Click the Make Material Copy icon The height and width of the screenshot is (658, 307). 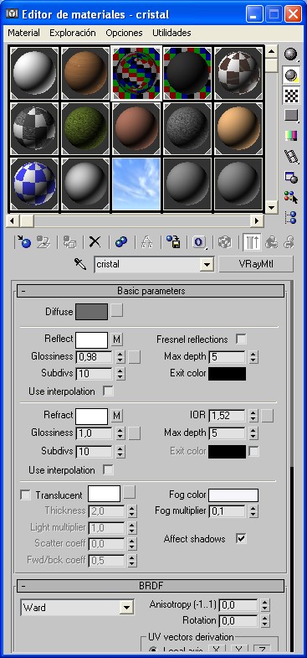pyautogui.click(x=121, y=242)
